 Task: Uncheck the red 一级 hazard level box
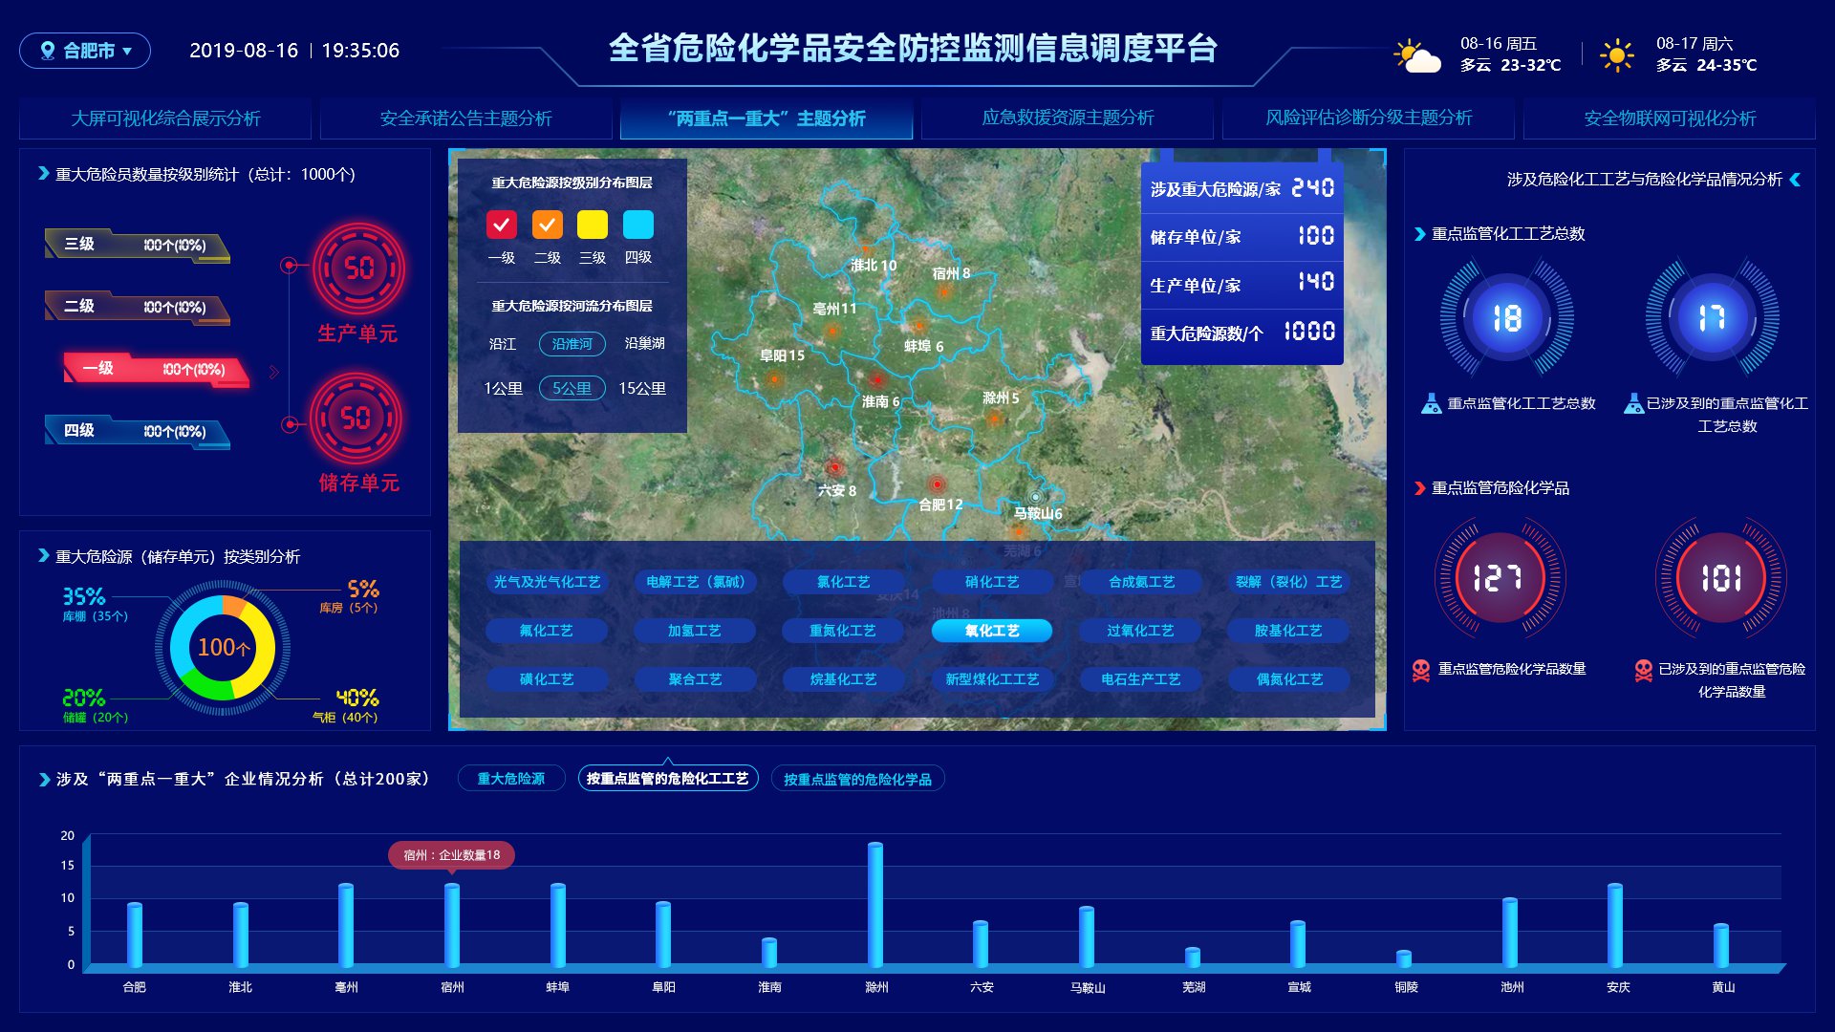[x=502, y=225]
